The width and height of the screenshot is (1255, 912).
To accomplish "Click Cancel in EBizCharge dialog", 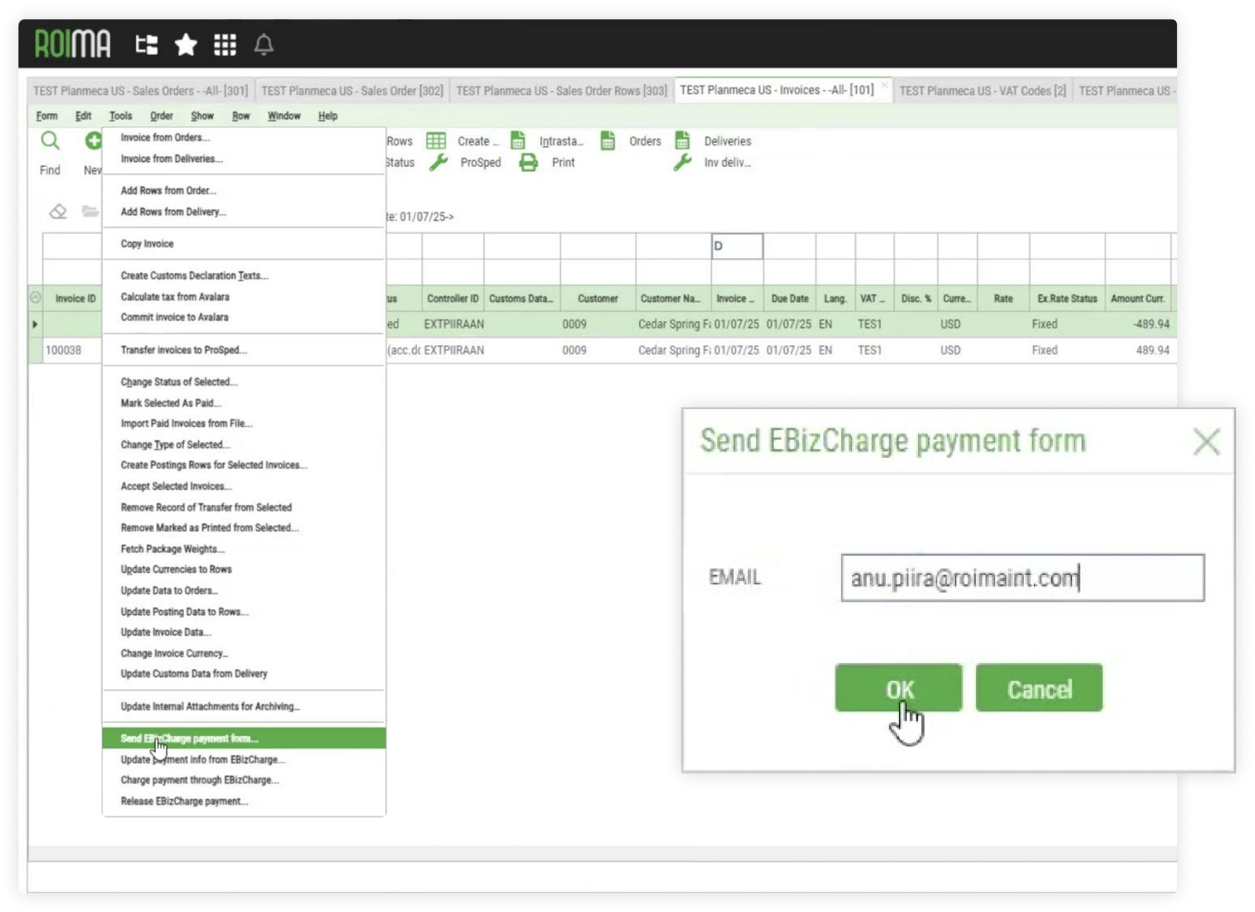I will pos(1039,688).
